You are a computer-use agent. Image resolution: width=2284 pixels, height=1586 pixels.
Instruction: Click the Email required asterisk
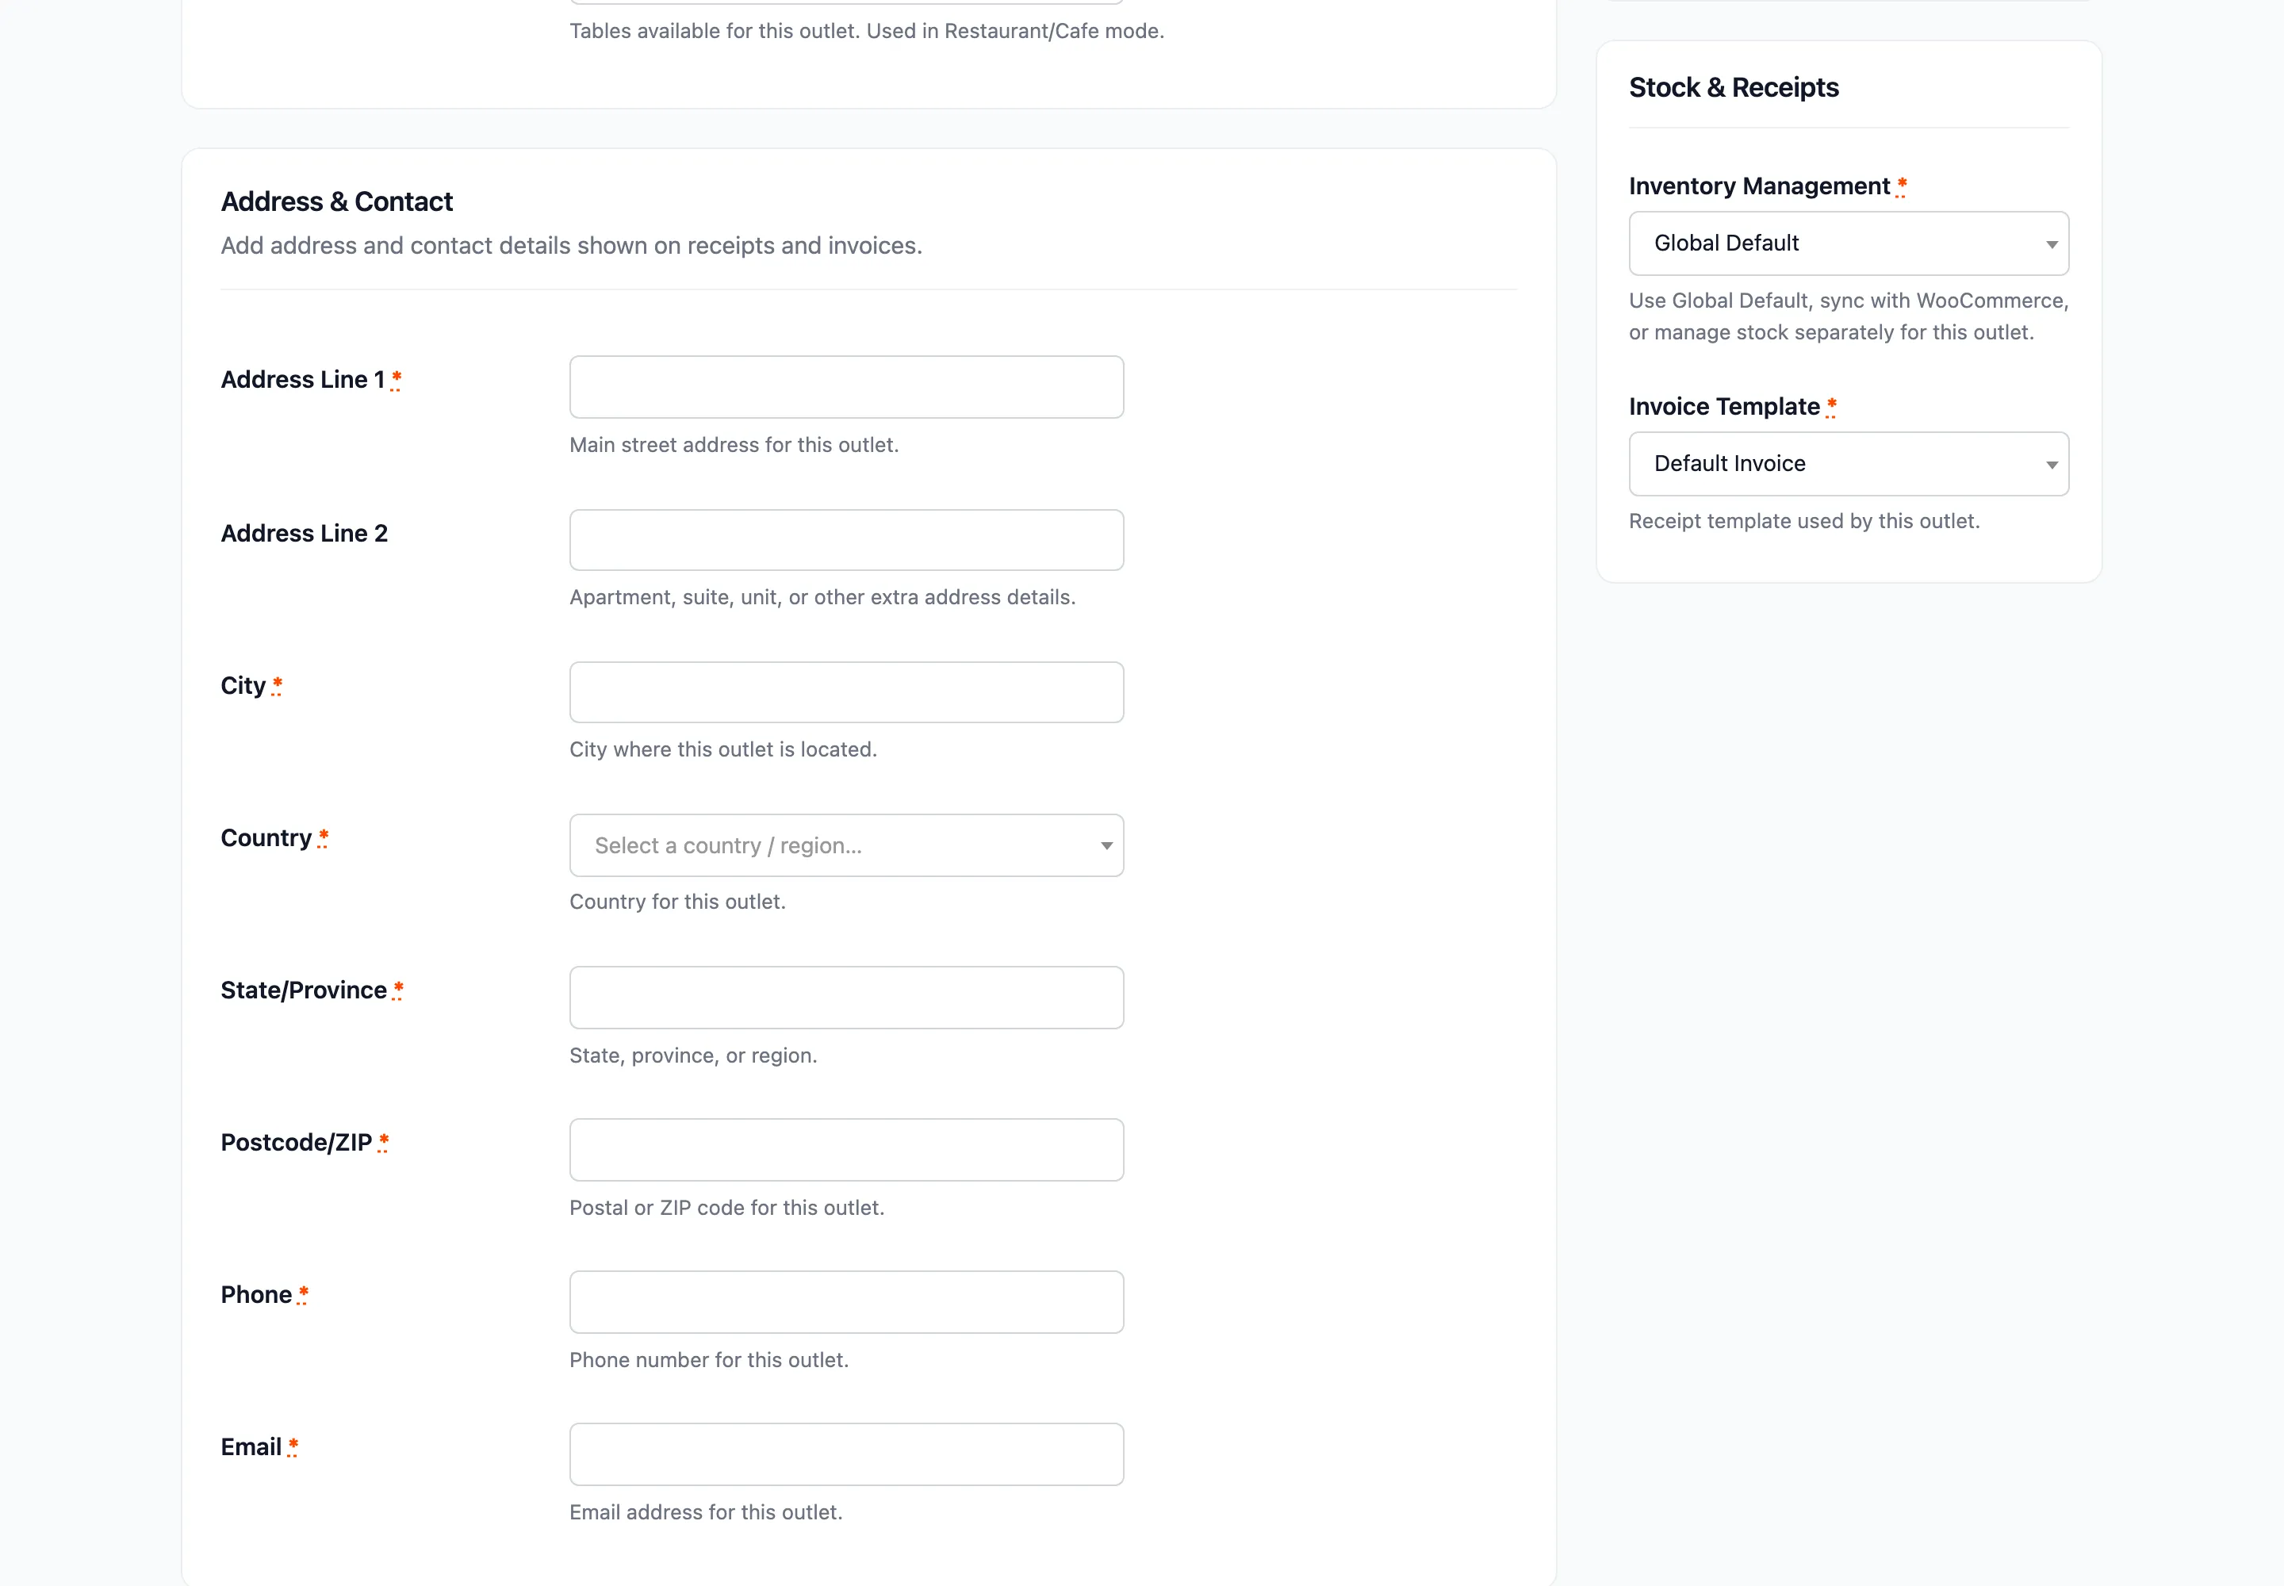(x=292, y=1447)
